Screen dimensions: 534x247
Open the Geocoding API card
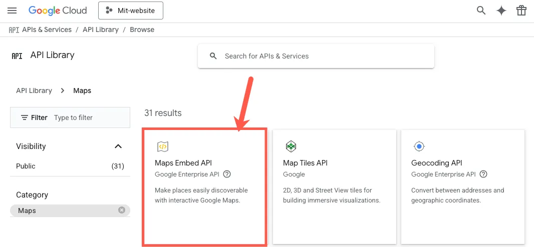[463, 187]
